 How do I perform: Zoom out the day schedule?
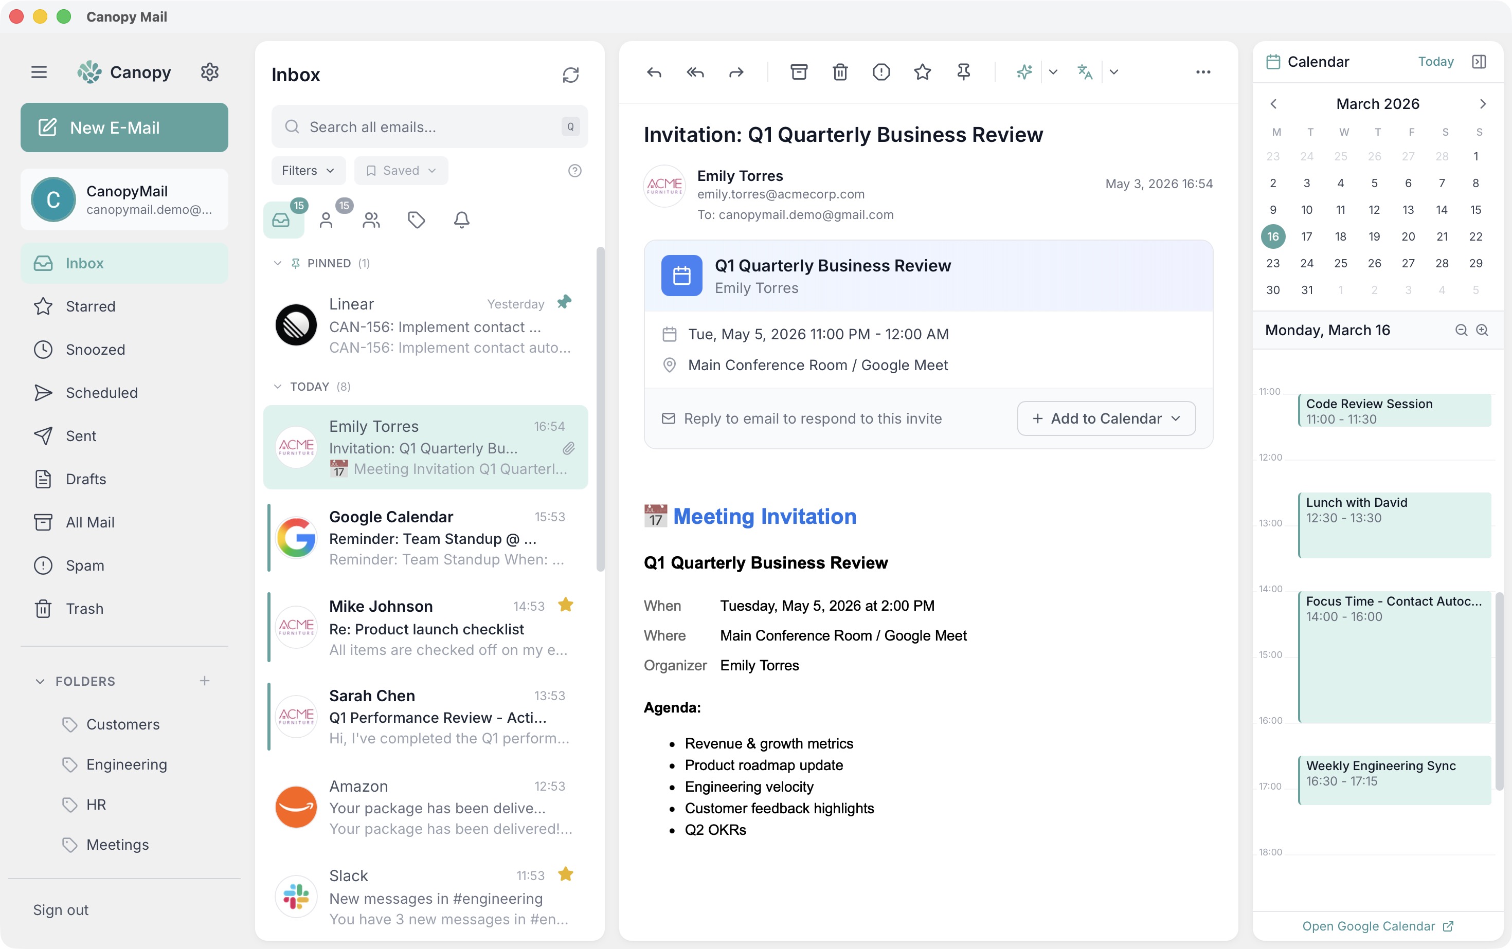point(1462,331)
